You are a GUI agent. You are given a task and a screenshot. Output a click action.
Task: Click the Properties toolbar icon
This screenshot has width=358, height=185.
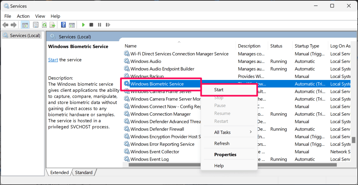tap(35, 25)
